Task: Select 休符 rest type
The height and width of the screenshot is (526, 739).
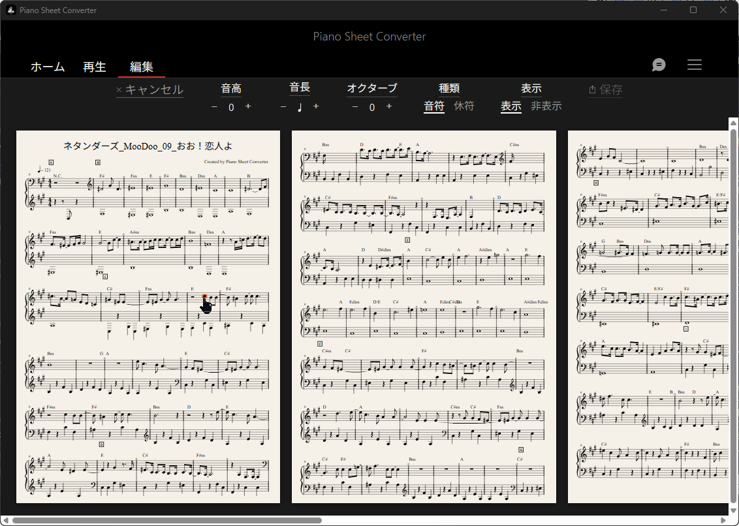Action: tap(464, 106)
